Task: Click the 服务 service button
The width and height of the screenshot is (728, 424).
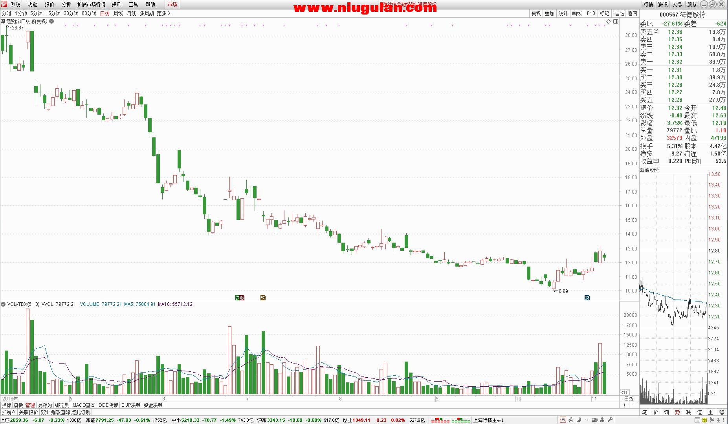Action: [692, 4]
